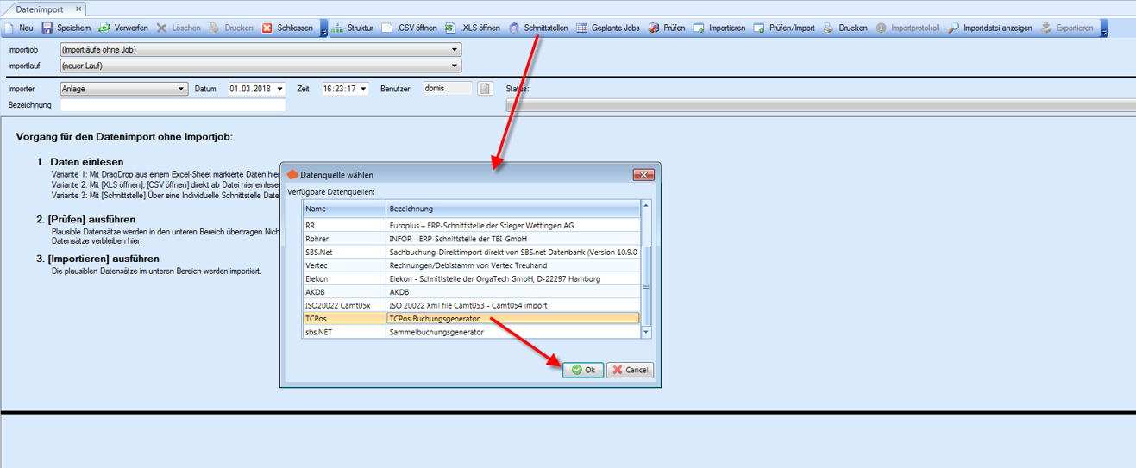
Task: Open the Schnittstellen interfaces list
Action: (x=538, y=28)
